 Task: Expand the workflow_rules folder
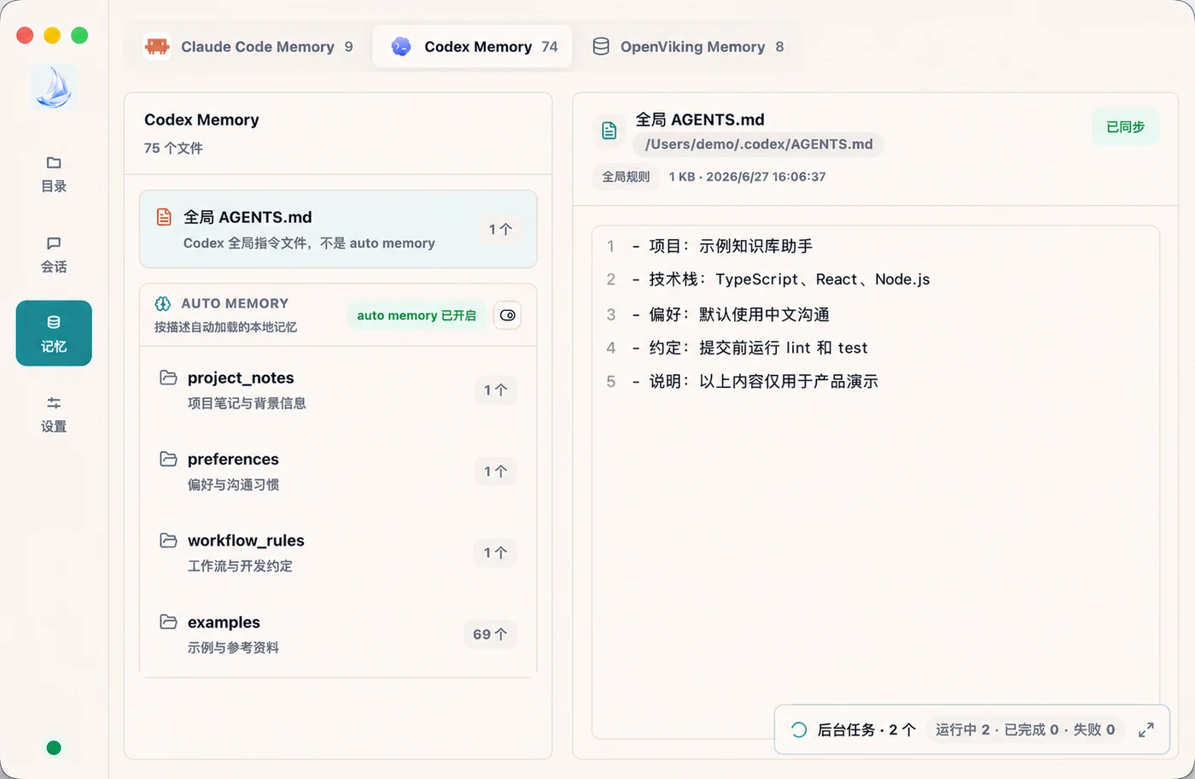[x=338, y=552]
